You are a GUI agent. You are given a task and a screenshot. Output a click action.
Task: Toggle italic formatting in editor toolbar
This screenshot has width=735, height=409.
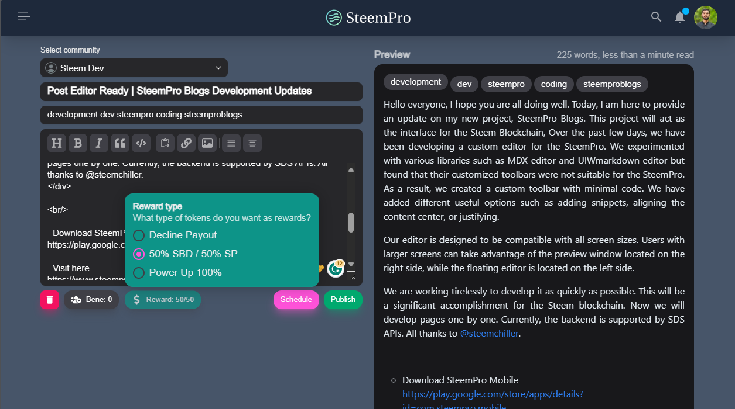click(x=99, y=143)
